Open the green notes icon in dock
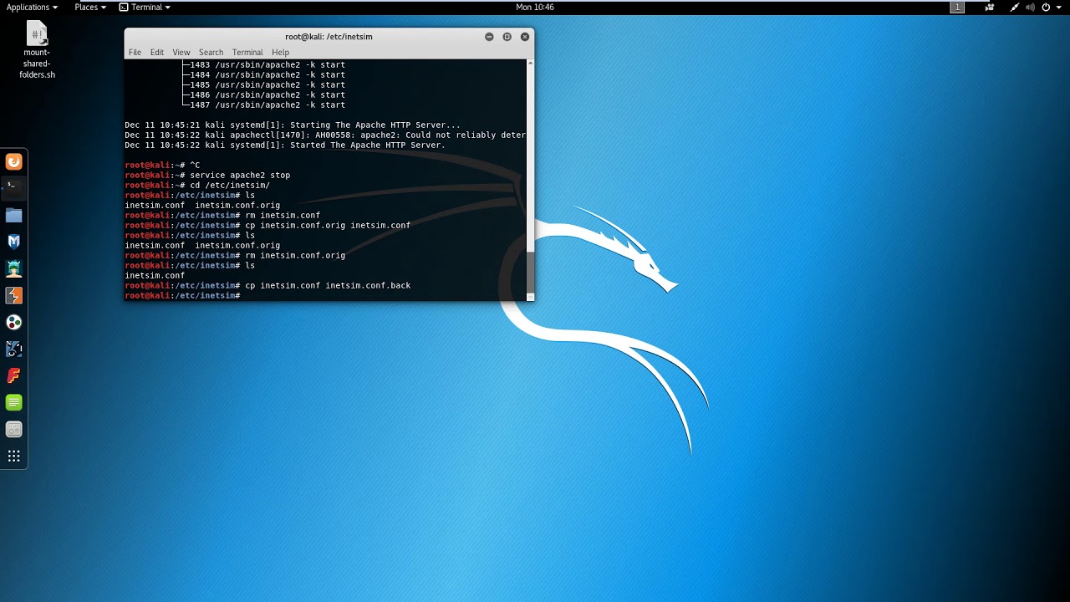The width and height of the screenshot is (1070, 602). pos(13,403)
